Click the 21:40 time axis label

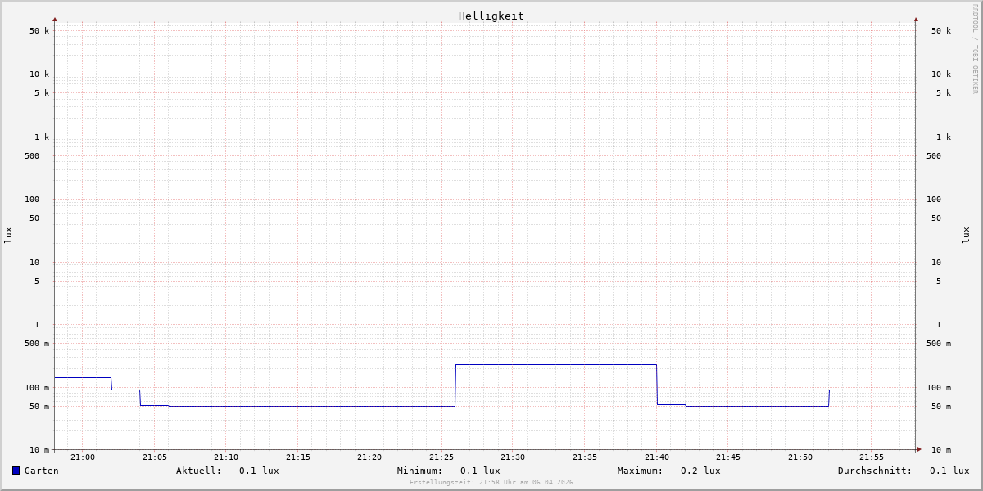point(657,457)
